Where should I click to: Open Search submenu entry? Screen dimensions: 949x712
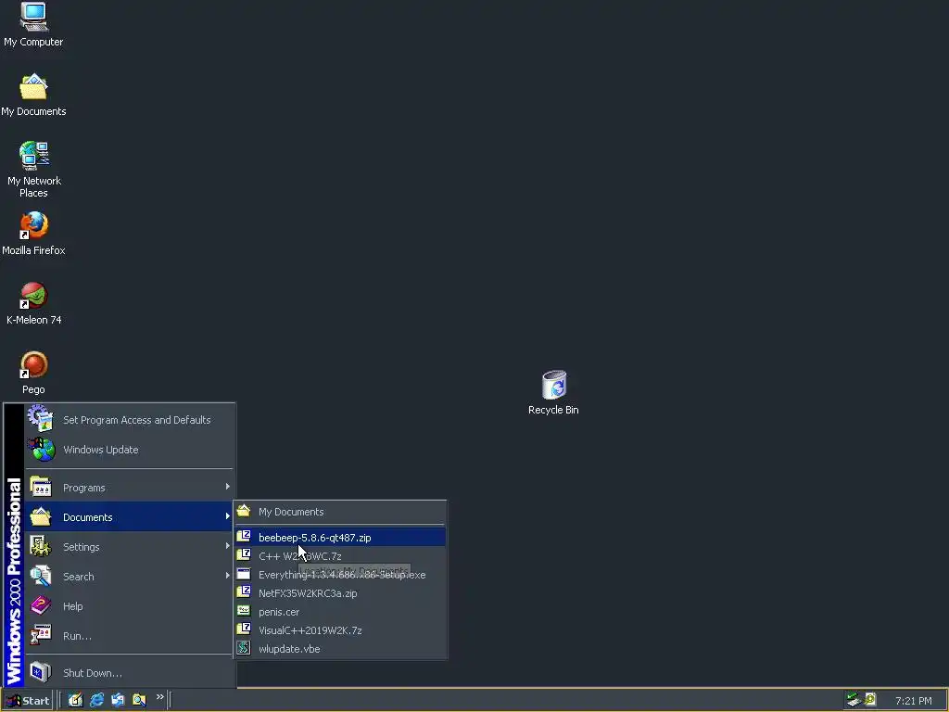tap(129, 577)
